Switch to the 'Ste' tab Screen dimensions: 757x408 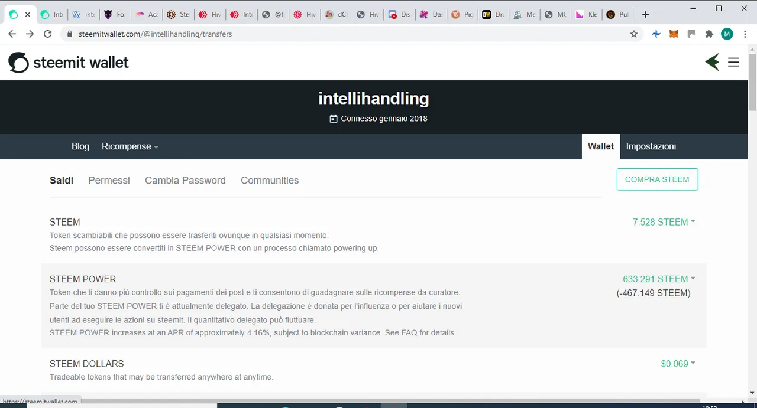pos(177,14)
